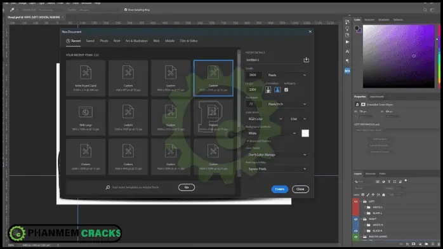
Task: Click lock position icon
Action: (373, 194)
